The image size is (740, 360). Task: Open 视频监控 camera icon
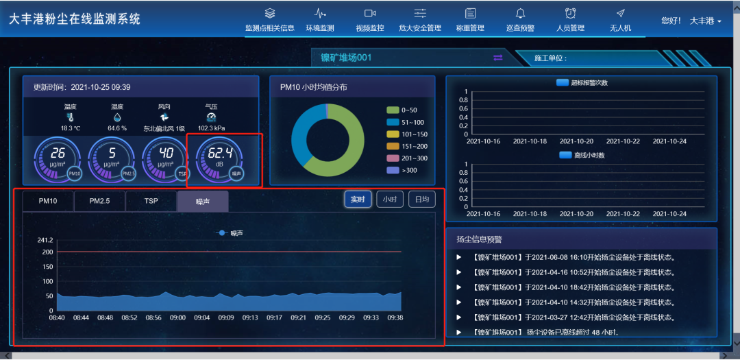[370, 13]
